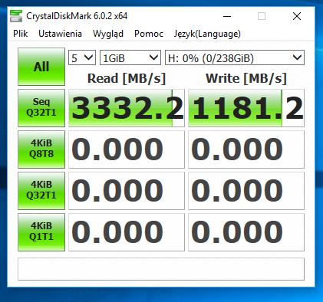Click the 4KiB Q1T1 write result
Image resolution: width=323 pixels, height=302 pixels.
point(246,232)
